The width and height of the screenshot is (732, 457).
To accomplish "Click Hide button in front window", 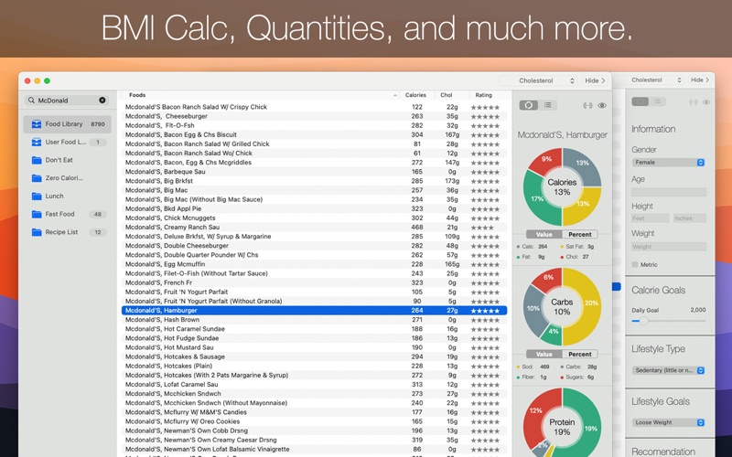I will [596, 80].
